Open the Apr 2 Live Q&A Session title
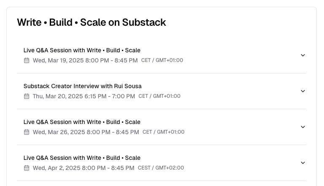This screenshot has height=186, width=324. tap(82, 158)
